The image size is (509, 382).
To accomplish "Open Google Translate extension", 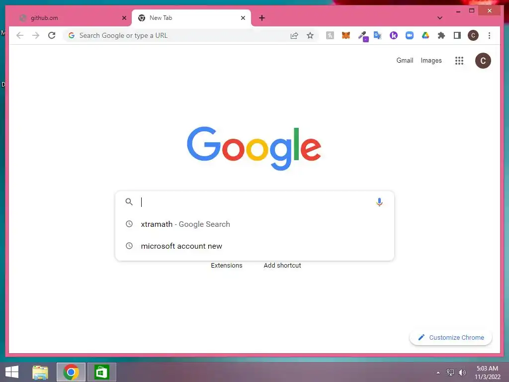I will click(378, 35).
